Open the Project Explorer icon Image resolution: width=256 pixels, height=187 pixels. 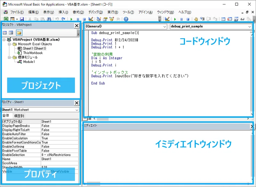point(99,19)
